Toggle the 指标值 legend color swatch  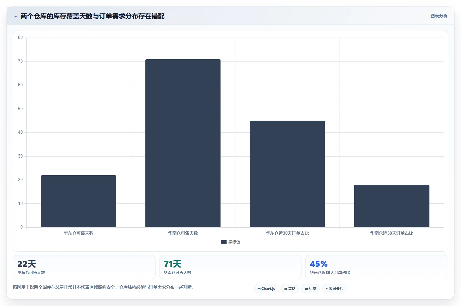(x=224, y=242)
